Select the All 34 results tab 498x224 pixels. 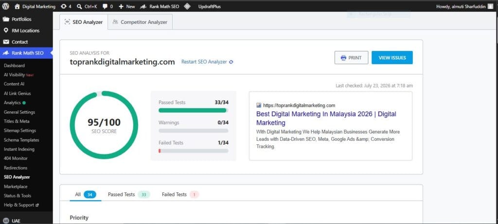pos(86,194)
